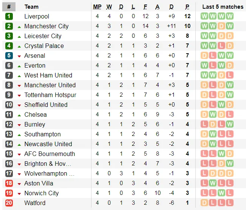Image resolution: width=246 pixels, height=210 pixels.
Task: Click the red down arrow beside Manchester United
Action: [19, 85]
